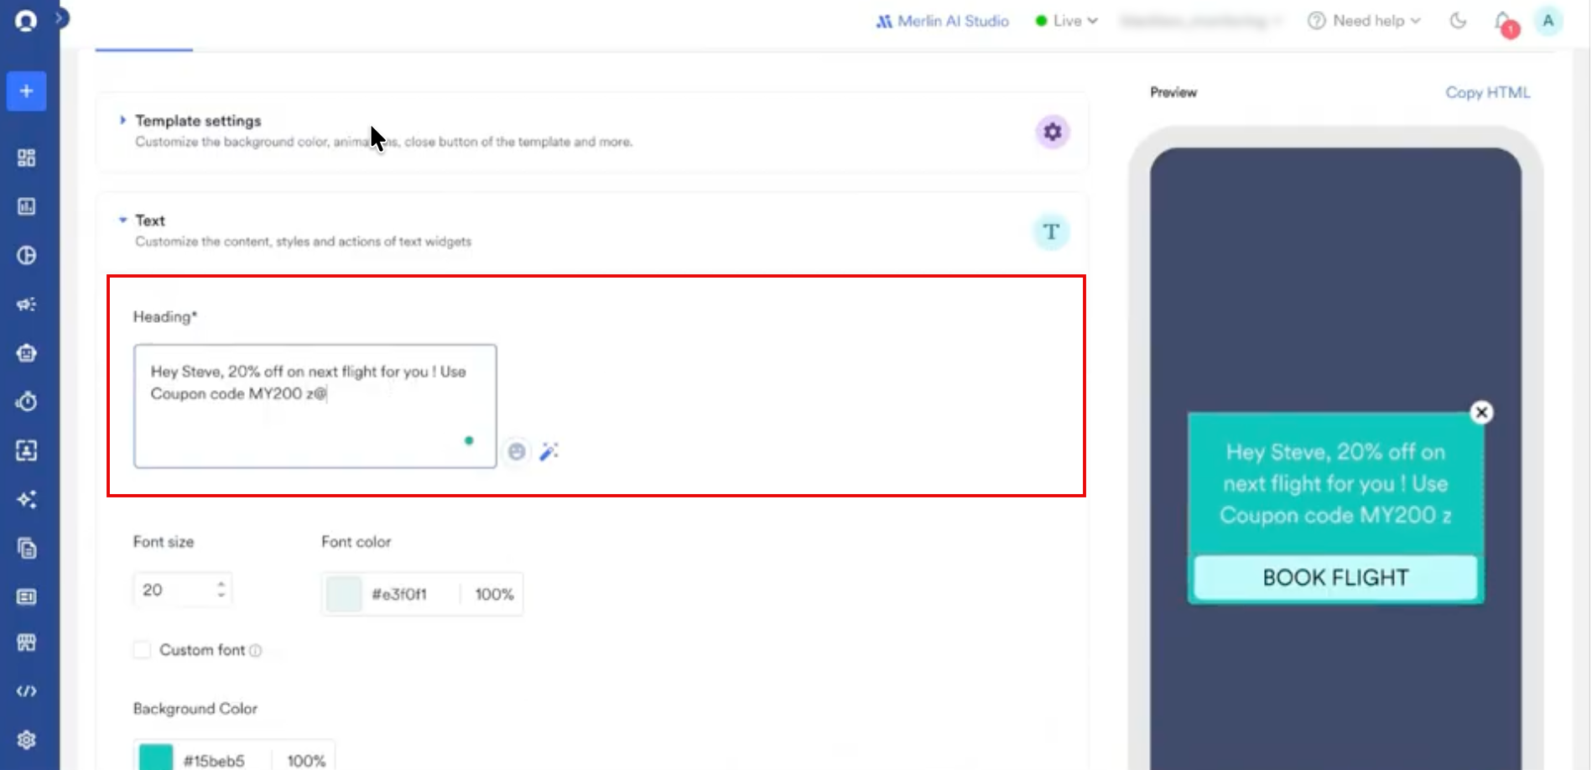Open the user avatar A menu
The height and width of the screenshot is (770, 1592).
click(1548, 21)
